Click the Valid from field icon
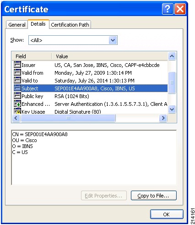This screenshot has height=225, width=195. [x=17, y=72]
